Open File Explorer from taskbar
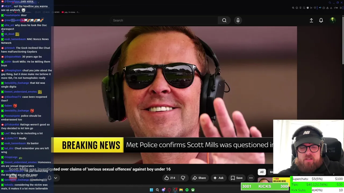The height and width of the screenshot is (193, 344). pyautogui.click(x=181, y=190)
